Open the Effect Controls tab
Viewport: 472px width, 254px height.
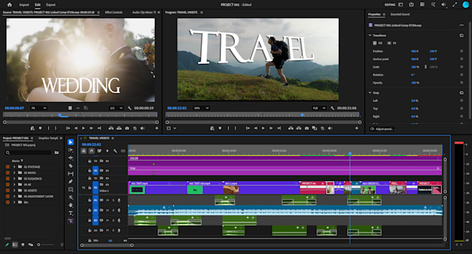(113, 12)
